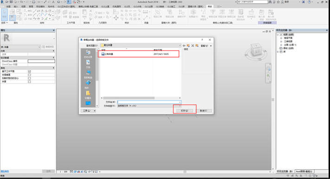The image size is (330, 179).
Task: Open the 修改 ribbon tab
Action: click(x=210, y=6)
